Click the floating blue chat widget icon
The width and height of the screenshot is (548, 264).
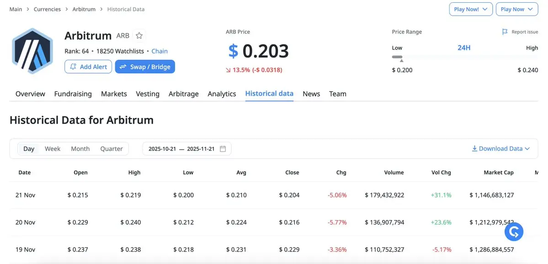(514, 232)
